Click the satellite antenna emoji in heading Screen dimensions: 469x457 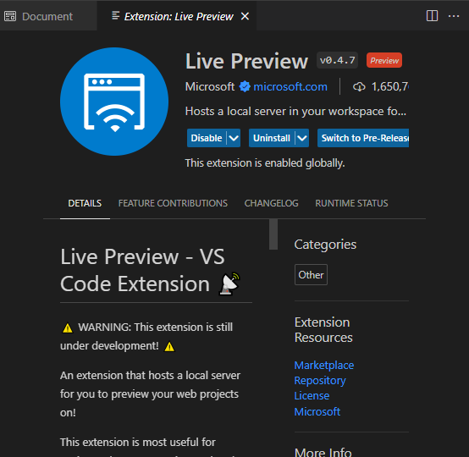(x=229, y=284)
